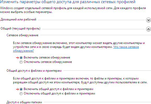The image size is (151, 104).
Task: Click the red arrow beside file sharing option
Action: 17,89
